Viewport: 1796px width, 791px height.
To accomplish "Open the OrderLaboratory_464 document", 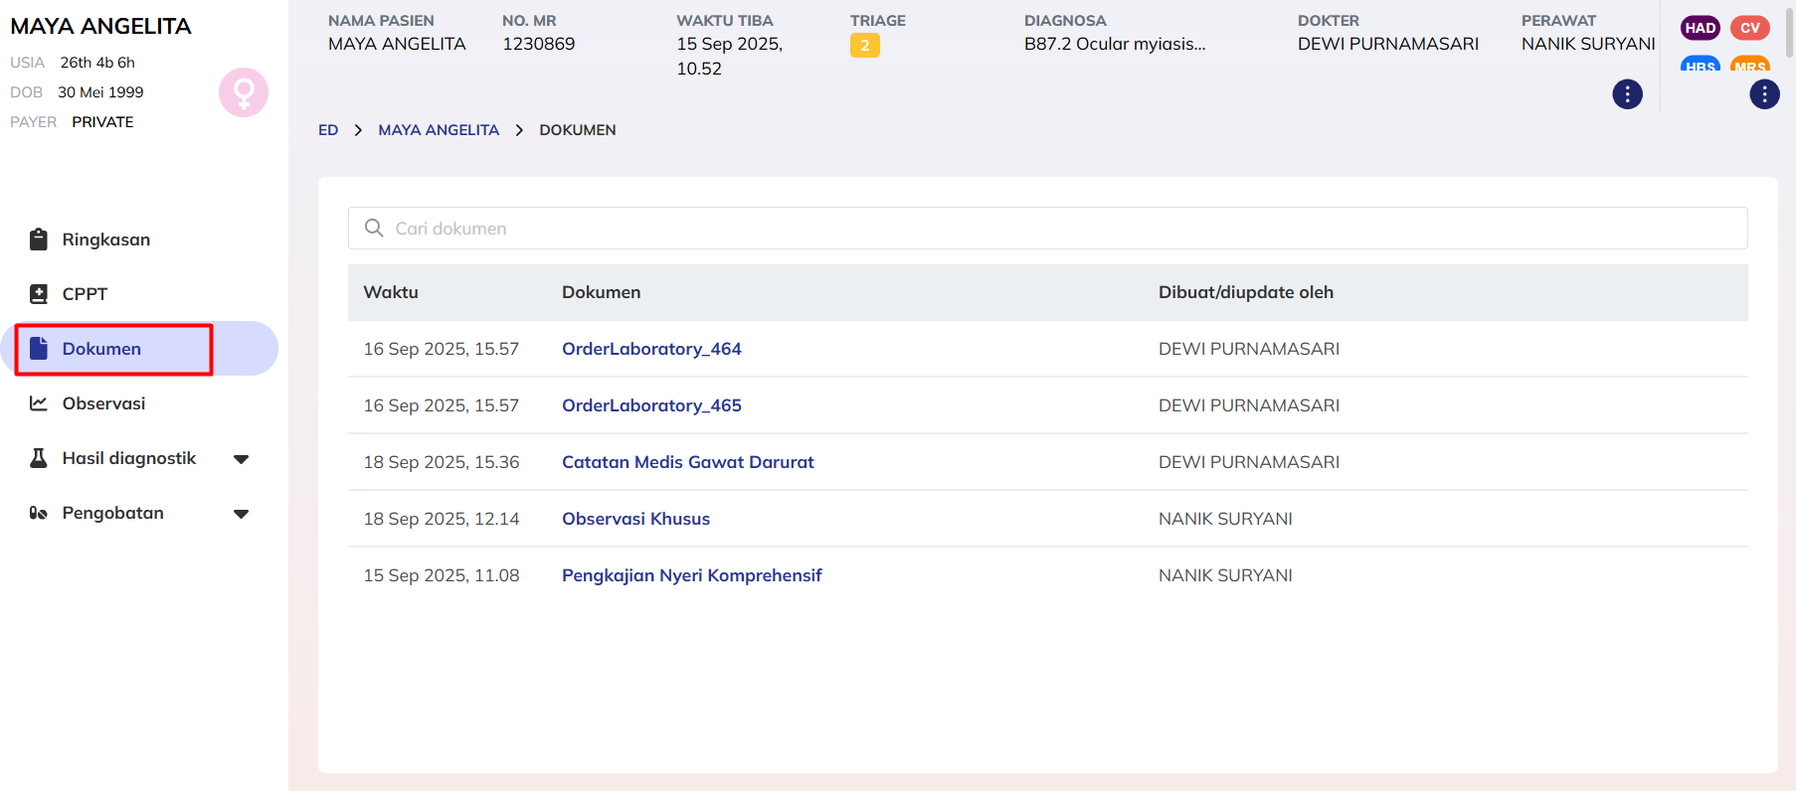I will pyautogui.click(x=651, y=349).
